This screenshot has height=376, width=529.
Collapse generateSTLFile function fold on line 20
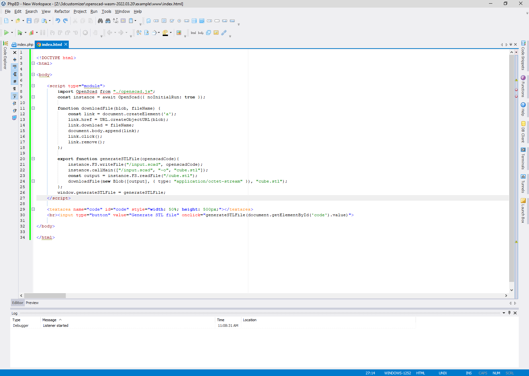[33, 159]
